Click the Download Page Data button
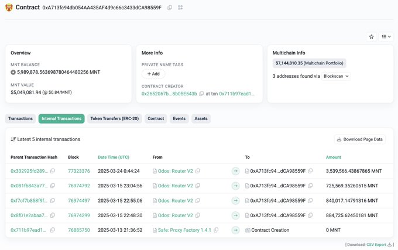Screen dimensions: 398x250 coord(360,139)
